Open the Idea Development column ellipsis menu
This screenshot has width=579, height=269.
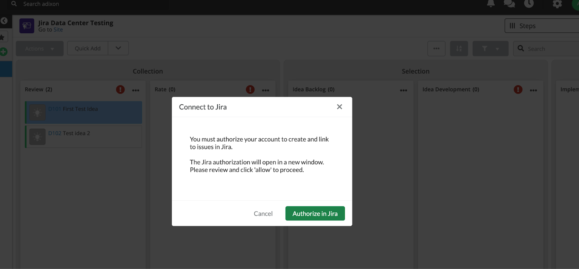(533, 90)
